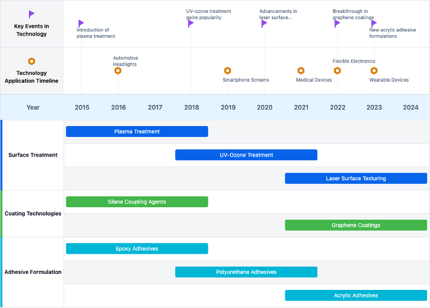Click the 2020 year column header

[x=265, y=107]
